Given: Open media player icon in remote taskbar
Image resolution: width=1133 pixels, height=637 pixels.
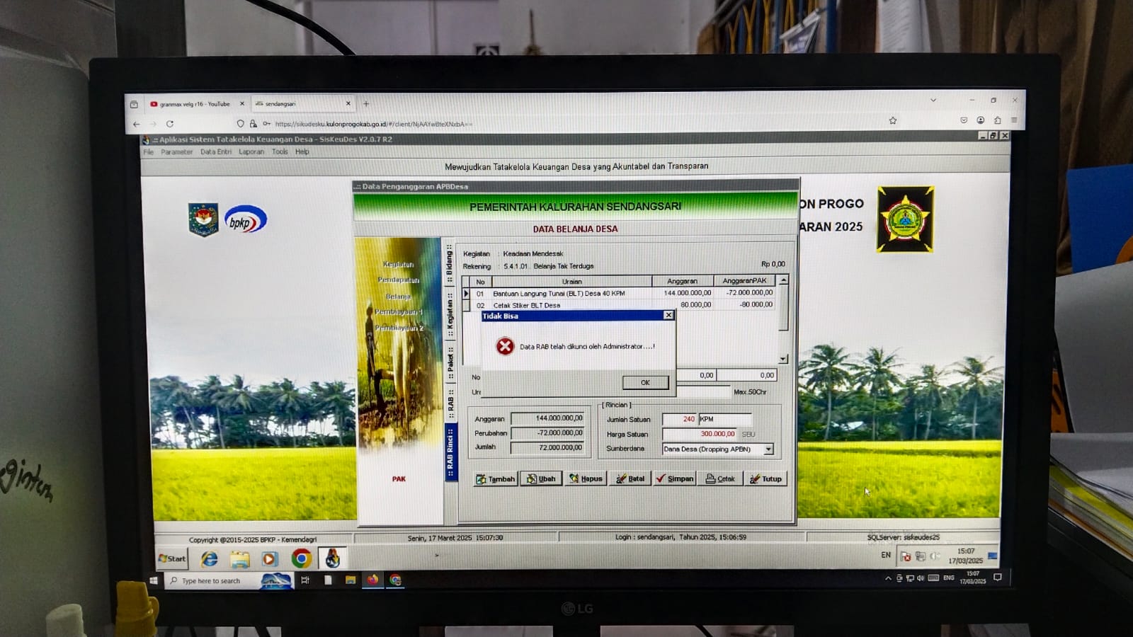Looking at the screenshot, I should 269,559.
